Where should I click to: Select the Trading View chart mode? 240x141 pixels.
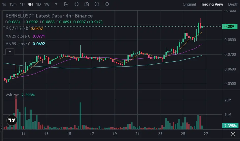tap(212, 4)
